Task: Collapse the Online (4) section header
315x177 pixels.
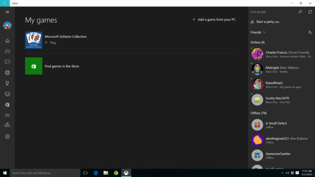Action: 257,42
